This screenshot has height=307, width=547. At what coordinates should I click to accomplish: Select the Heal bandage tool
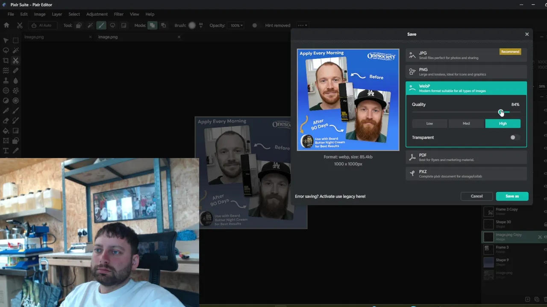point(15,70)
